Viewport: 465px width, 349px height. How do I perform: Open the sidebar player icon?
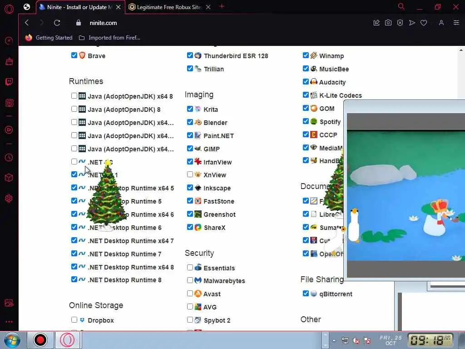pyautogui.click(x=9, y=130)
